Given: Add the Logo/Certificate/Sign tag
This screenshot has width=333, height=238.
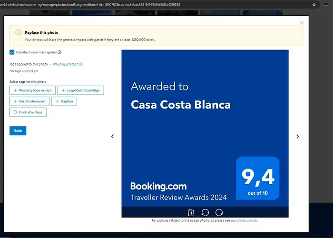Looking at the screenshot, I should point(81,90).
